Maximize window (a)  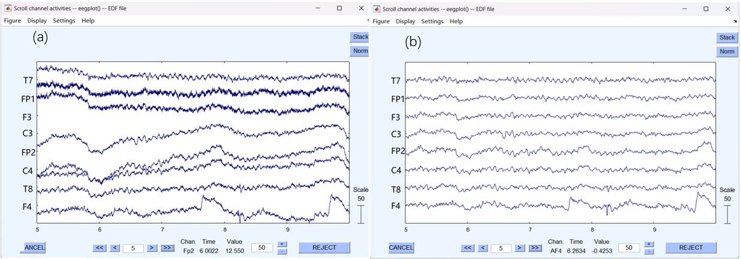click(339, 8)
